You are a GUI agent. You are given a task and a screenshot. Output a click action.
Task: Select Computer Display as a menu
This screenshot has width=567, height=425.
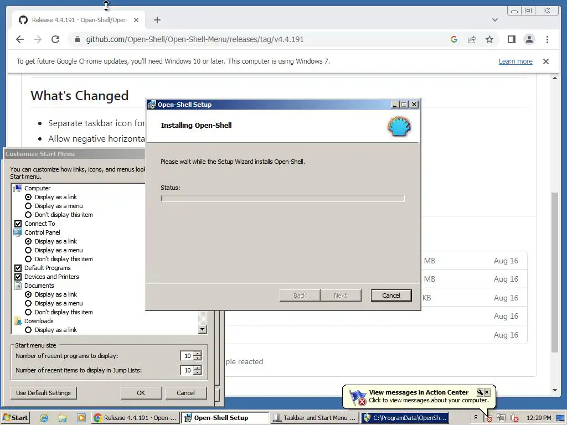coord(28,206)
